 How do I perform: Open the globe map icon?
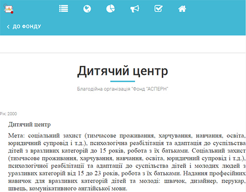point(87,9)
